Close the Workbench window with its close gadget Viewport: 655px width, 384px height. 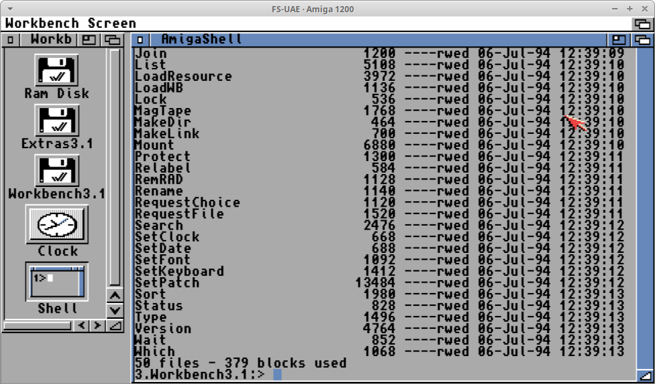click(x=11, y=40)
